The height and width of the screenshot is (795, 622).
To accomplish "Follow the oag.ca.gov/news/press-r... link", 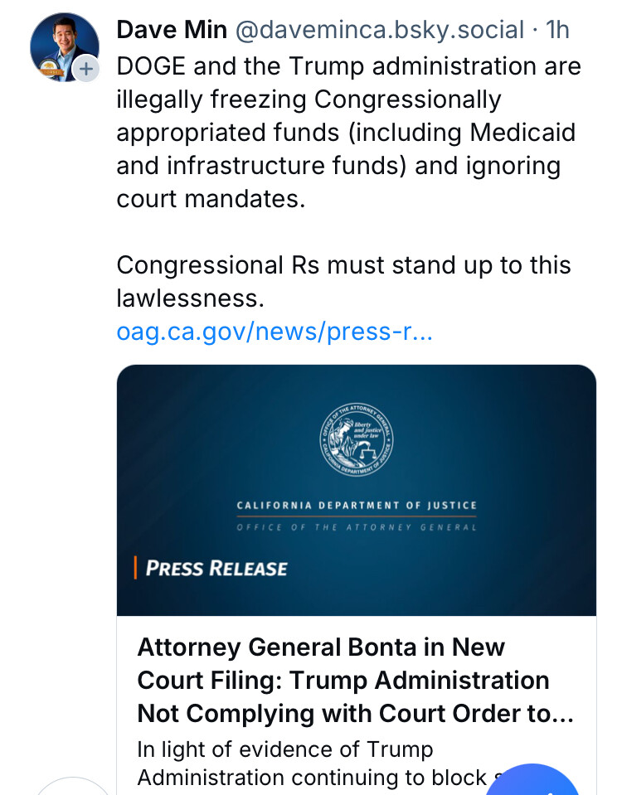I will 275,332.
